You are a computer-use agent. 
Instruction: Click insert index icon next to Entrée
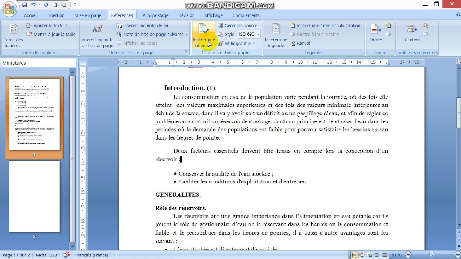389,26
